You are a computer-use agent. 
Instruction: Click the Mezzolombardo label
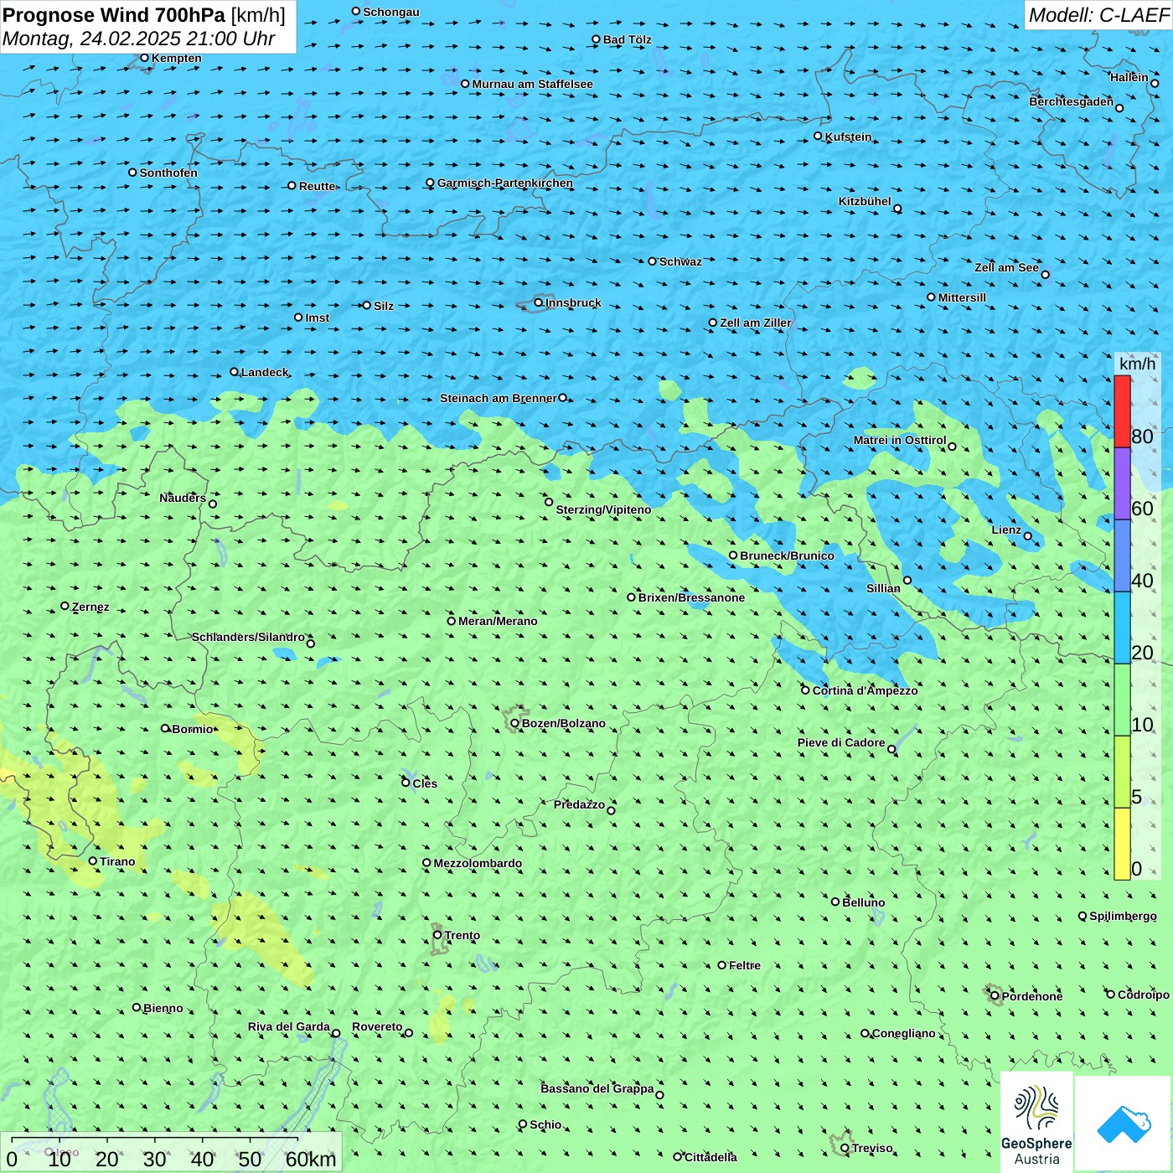point(478,863)
